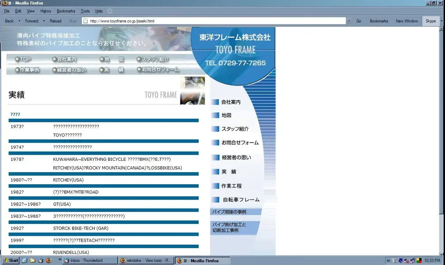Open the Tools menu

[x=85, y=11]
